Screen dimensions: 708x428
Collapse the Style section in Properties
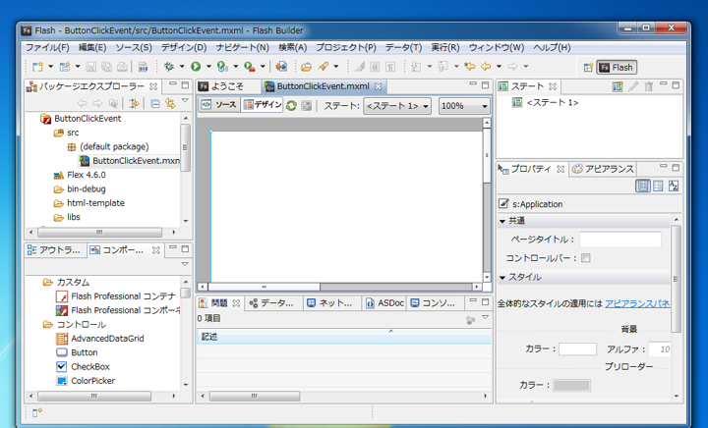pos(502,278)
